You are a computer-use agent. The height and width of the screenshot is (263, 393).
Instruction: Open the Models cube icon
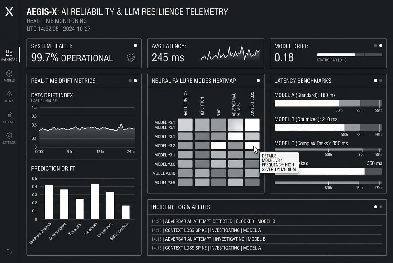click(x=9, y=74)
